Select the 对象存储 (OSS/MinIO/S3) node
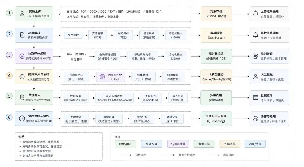 [x=216, y=14]
